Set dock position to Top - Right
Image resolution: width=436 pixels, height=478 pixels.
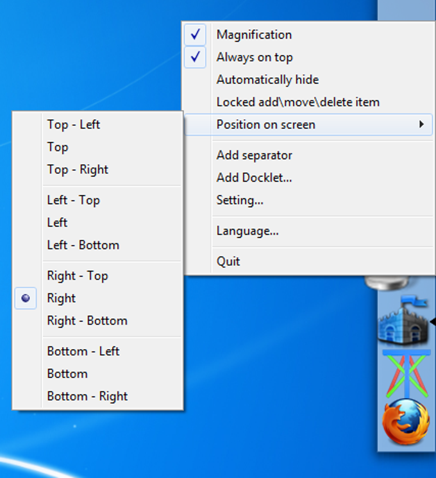tap(97, 169)
